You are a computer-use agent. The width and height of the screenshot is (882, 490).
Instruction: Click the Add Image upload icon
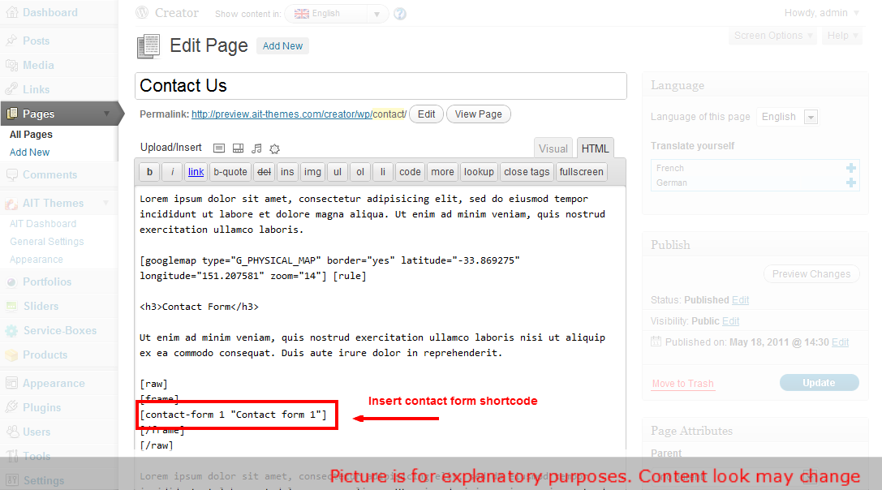218,148
